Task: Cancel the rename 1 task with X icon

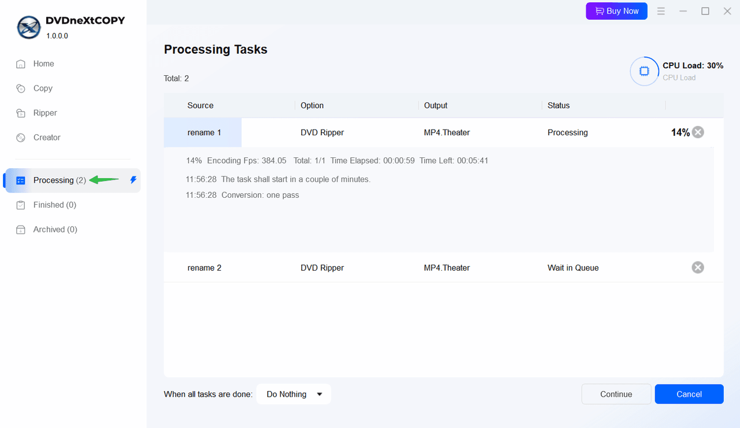Action: [698, 132]
